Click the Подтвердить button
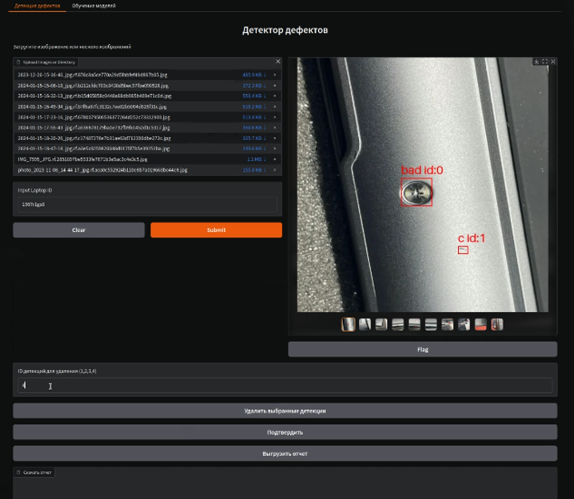Screen dimensions: 574x499 click(x=285, y=432)
